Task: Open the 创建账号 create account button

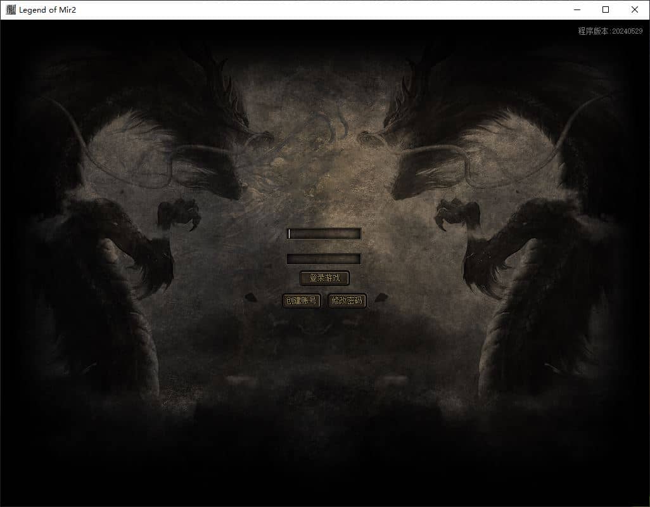Action: [302, 300]
